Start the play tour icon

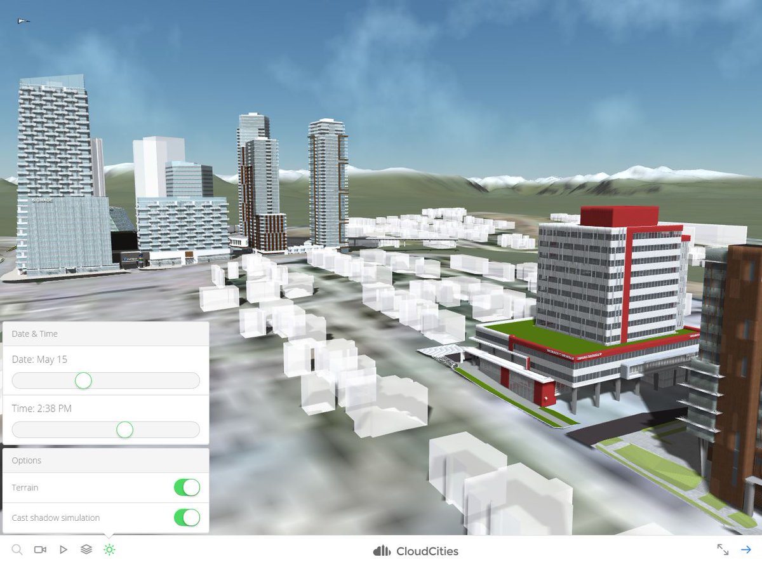click(x=63, y=549)
